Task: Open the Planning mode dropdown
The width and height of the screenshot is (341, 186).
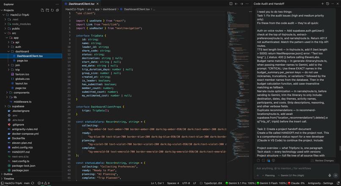Action: pos(268,175)
